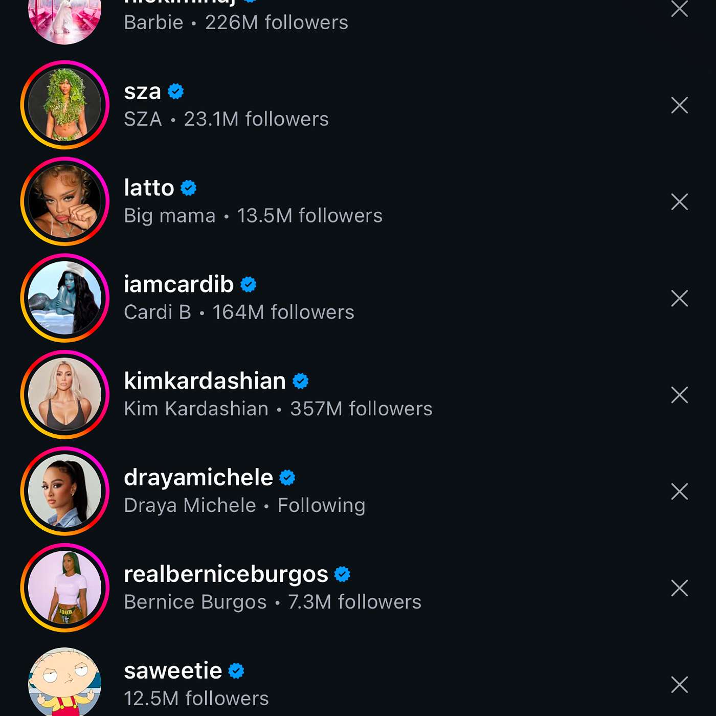Remove kimkardashian from search history
Screen dimensions: 716x716
pos(679,395)
